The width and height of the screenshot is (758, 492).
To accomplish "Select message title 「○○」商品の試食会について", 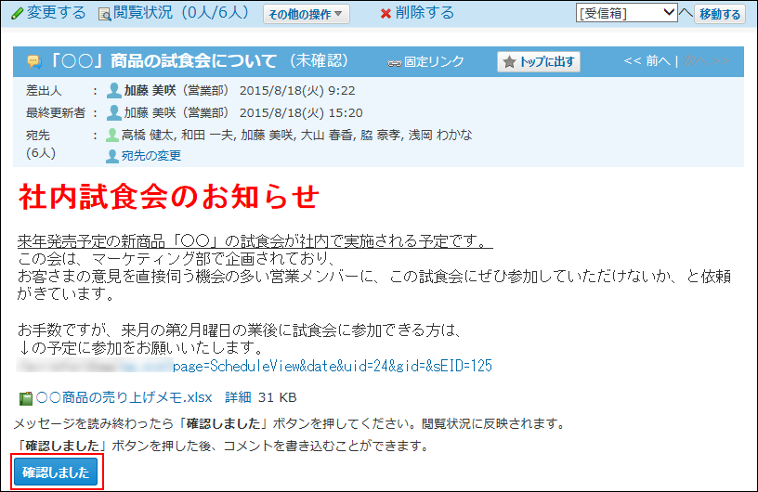I will pos(162,61).
